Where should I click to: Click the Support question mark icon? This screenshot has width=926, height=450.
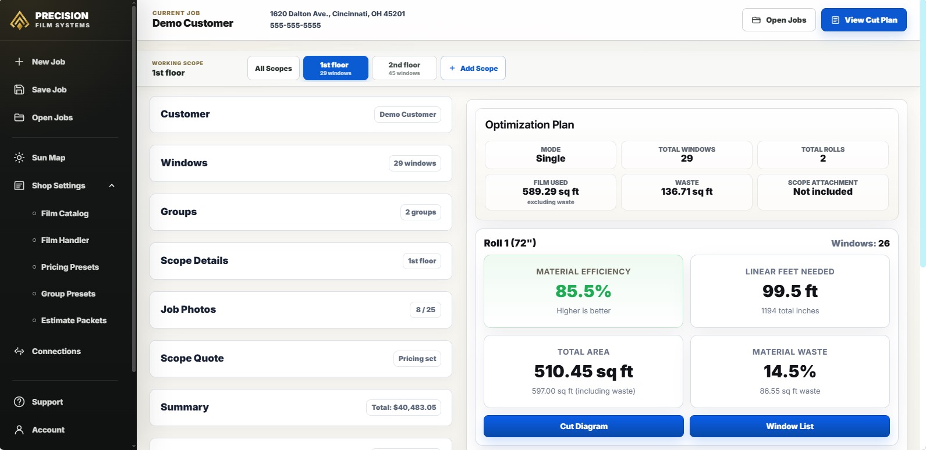pyautogui.click(x=19, y=402)
